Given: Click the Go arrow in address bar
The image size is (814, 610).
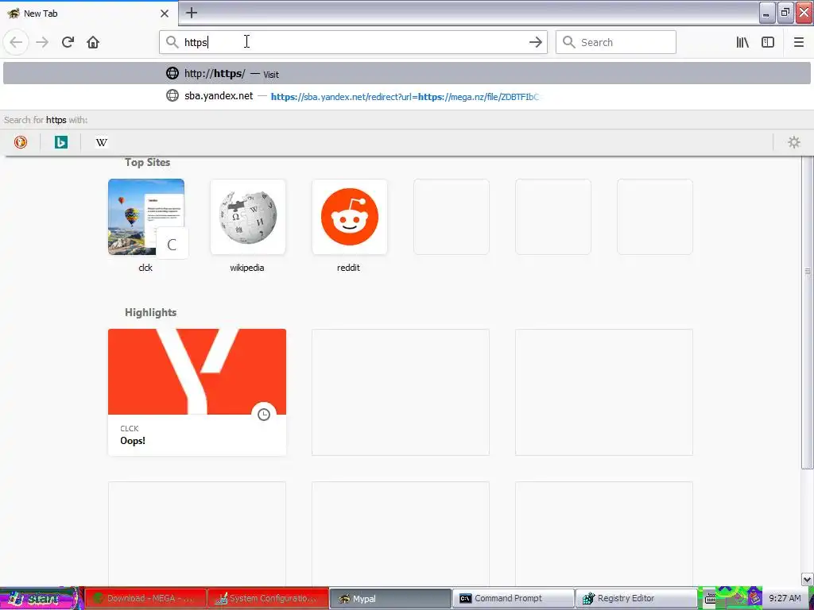Looking at the screenshot, I should 535,42.
